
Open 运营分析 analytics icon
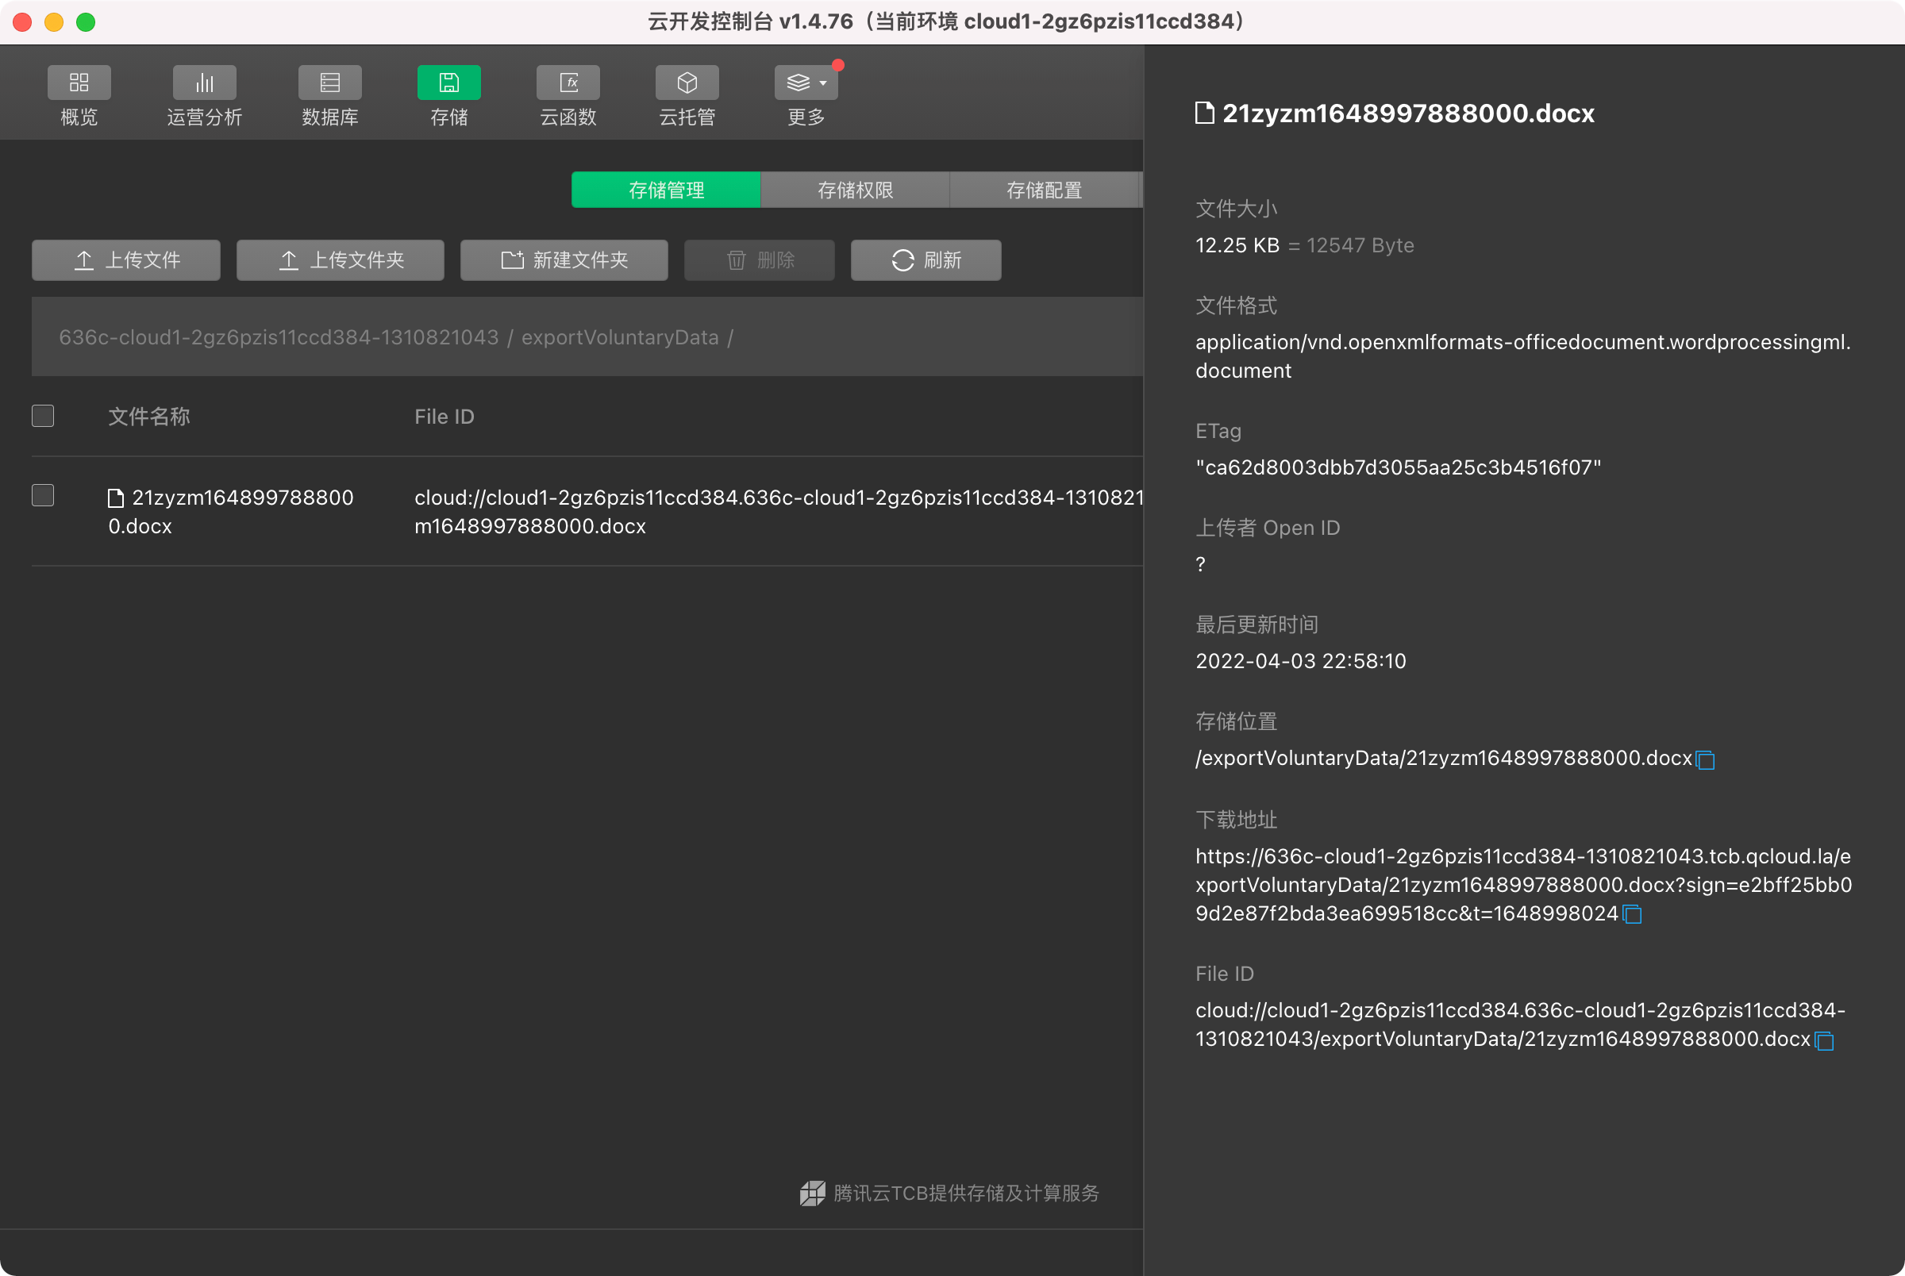[x=204, y=83]
